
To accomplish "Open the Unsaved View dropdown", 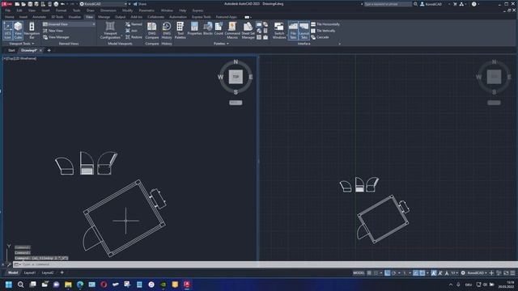I will click(x=69, y=24).
